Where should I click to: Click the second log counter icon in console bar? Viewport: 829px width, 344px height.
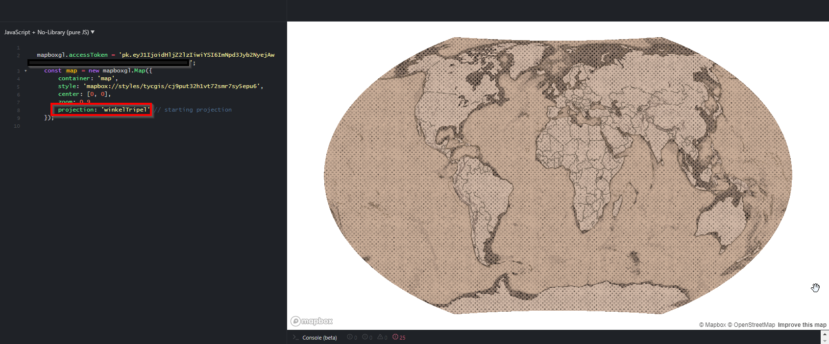[x=367, y=337]
